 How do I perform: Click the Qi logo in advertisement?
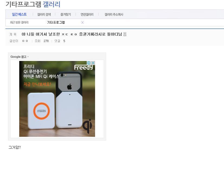point(87,127)
